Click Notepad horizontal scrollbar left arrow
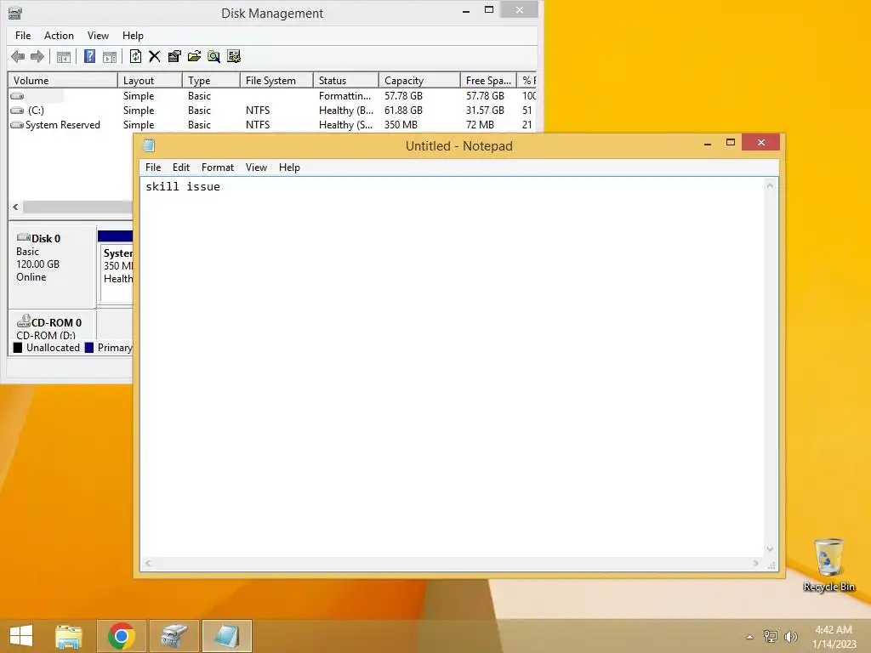 click(x=148, y=563)
